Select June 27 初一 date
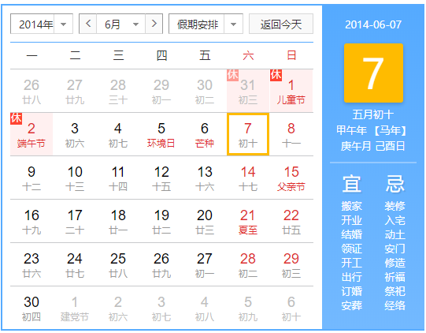The width and height of the screenshot is (426, 333). tap(205, 264)
